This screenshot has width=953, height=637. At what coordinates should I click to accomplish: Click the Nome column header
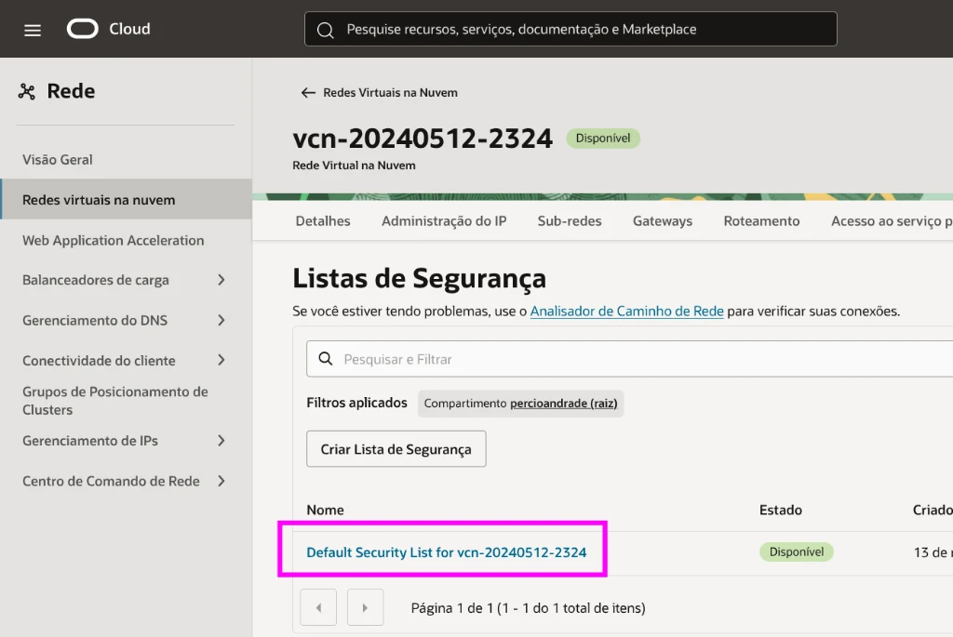tap(325, 511)
